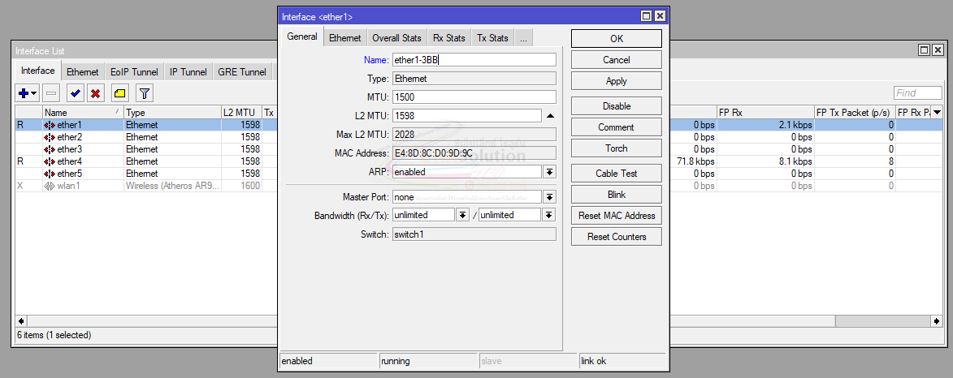The height and width of the screenshot is (378, 953).
Task: Click the Cancel button
Action: (617, 59)
